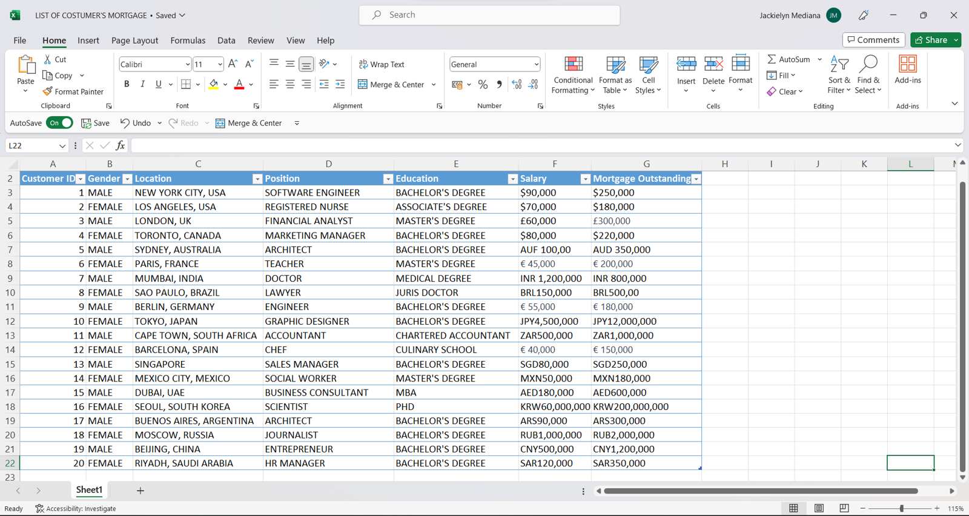Increase decimal places
Viewport: 969px width, 516px height.
tap(517, 85)
